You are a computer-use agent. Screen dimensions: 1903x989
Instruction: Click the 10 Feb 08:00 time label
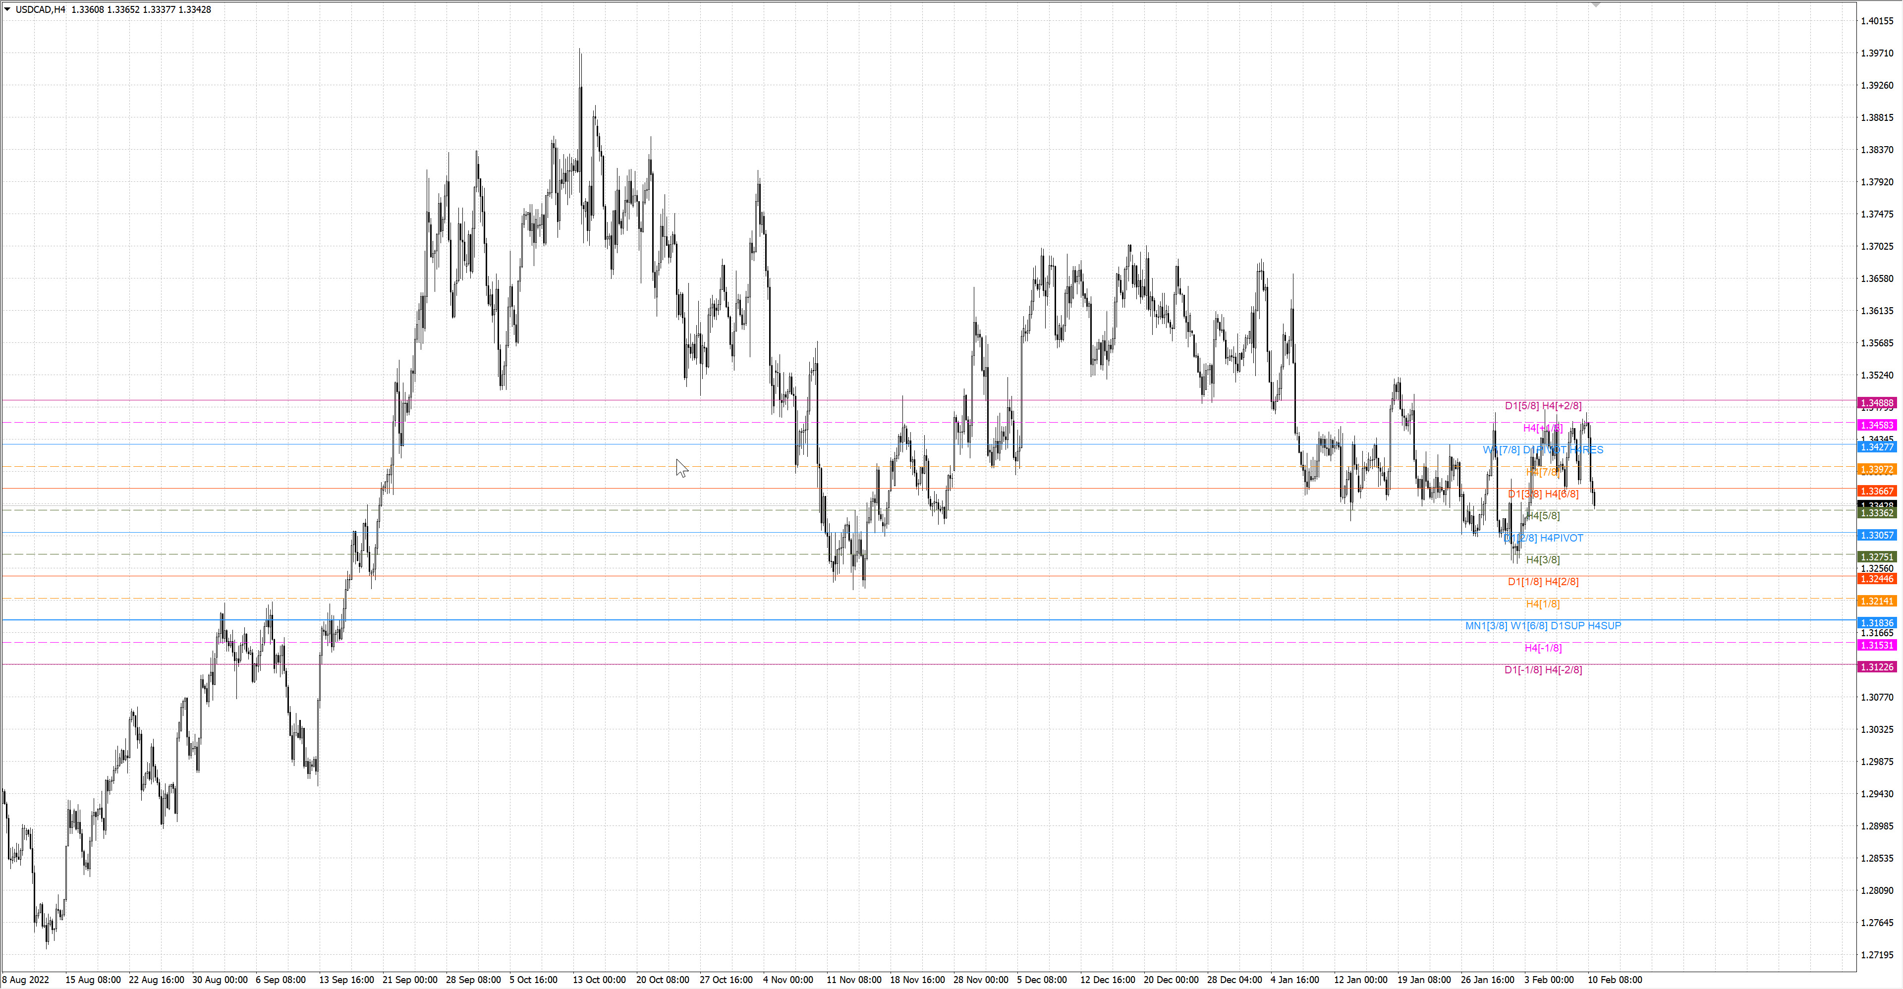(x=1615, y=980)
